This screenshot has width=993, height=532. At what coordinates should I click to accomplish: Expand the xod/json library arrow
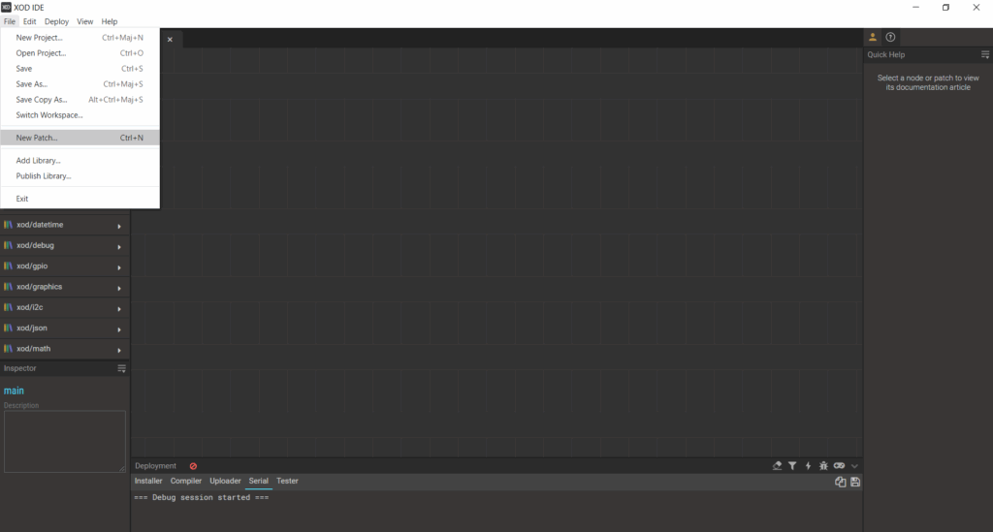coord(119,329)
